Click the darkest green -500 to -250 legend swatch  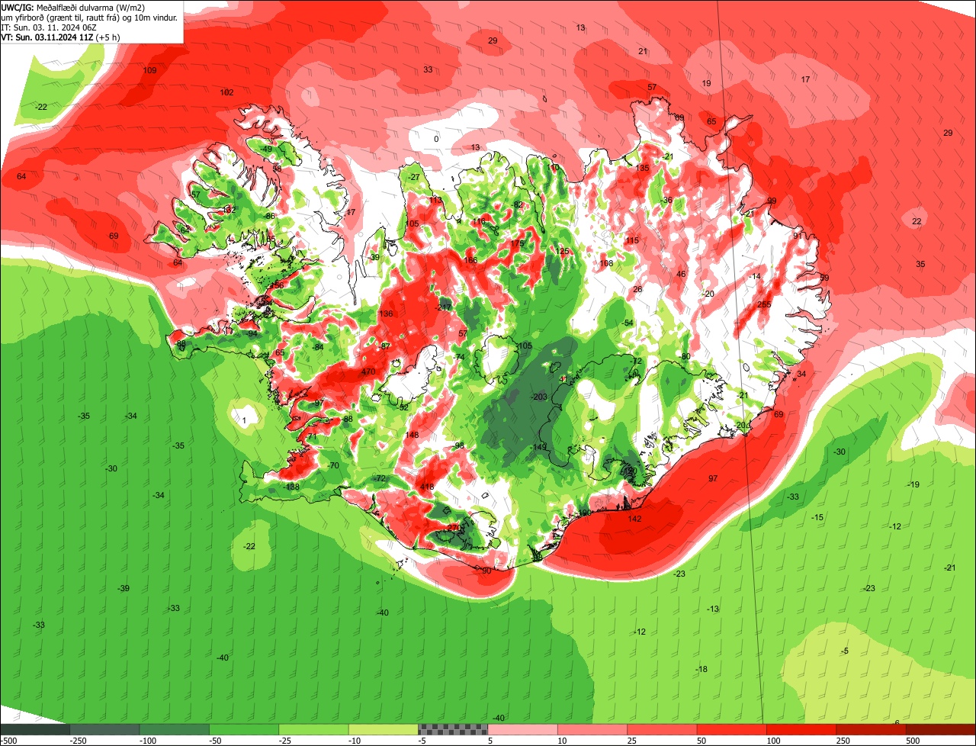35,729
